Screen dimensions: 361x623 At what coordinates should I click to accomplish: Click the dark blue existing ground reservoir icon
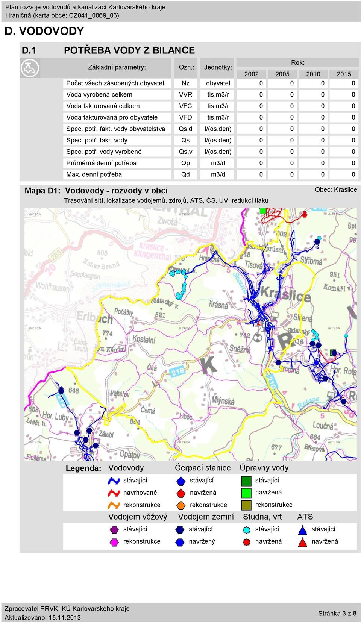click(x=180, y=530)
